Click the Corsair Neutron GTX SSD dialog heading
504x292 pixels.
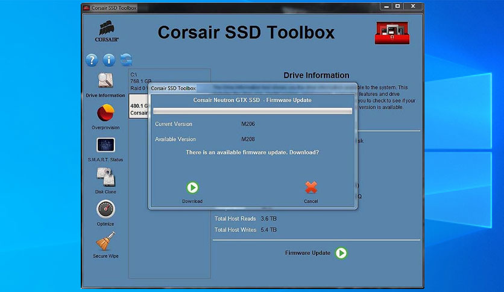tap(253, 100)
